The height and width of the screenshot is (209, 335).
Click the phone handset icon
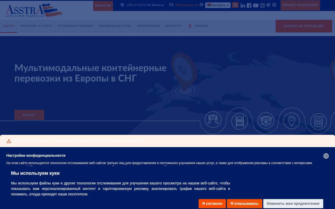122,5
